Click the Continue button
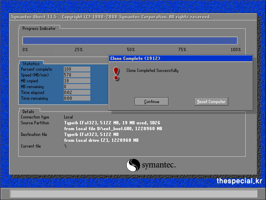The image size is (266, 200). click(x=152, y=101)
